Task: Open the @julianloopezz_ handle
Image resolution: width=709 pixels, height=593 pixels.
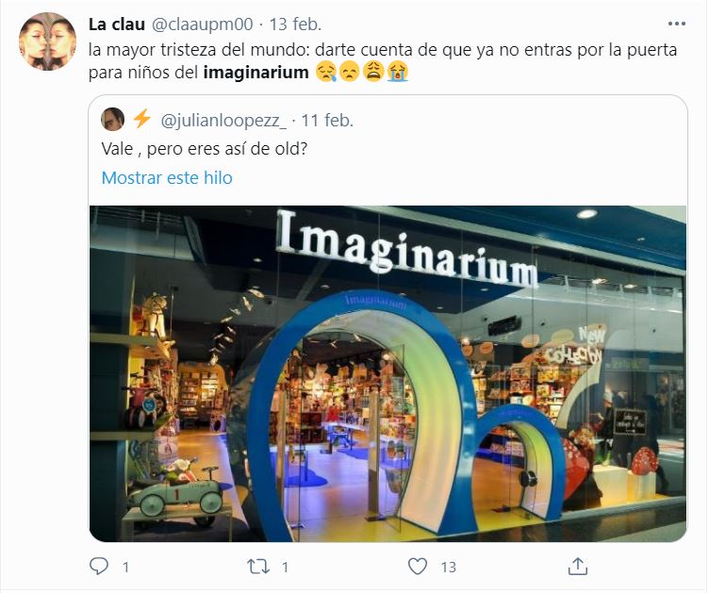Action: pos(223,121)
